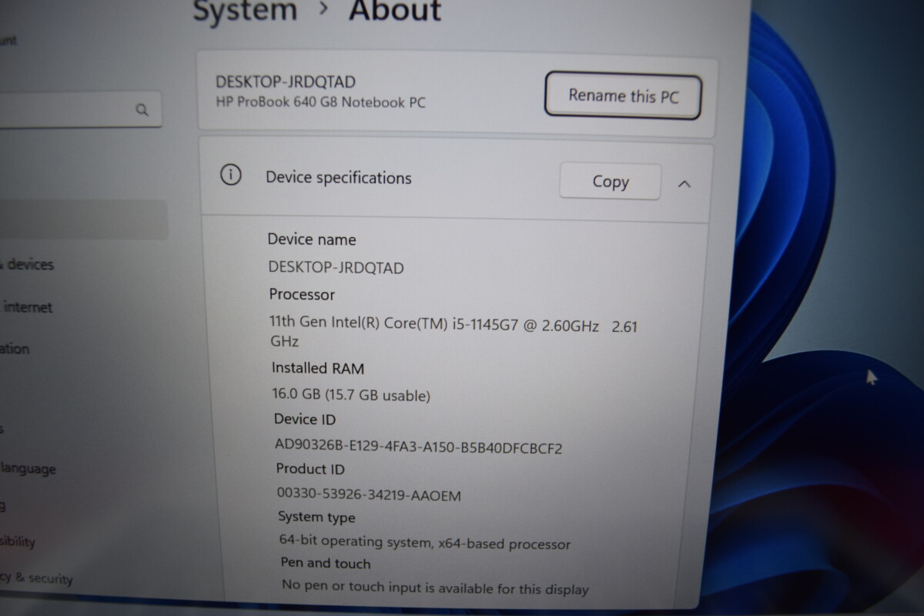This screenshot has height=616, width=924.
Task: Click the No pen or touch input text
Action: tap(435, 588)
